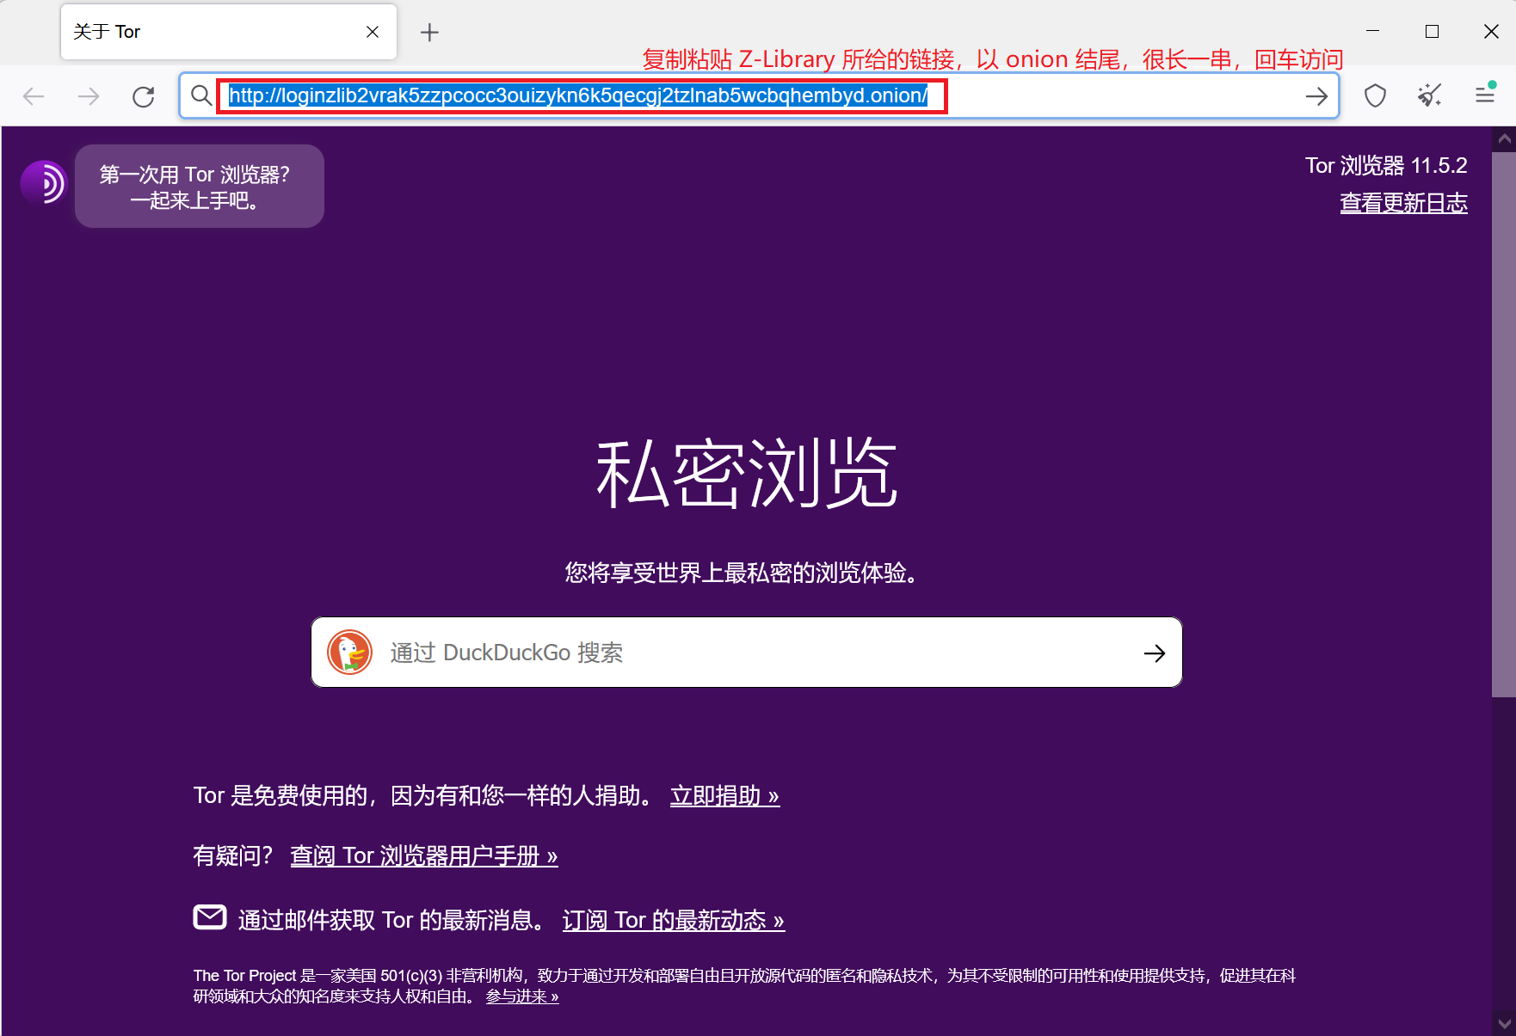
Task: Click the New Identity broom icon
Action: (1429, 95)
